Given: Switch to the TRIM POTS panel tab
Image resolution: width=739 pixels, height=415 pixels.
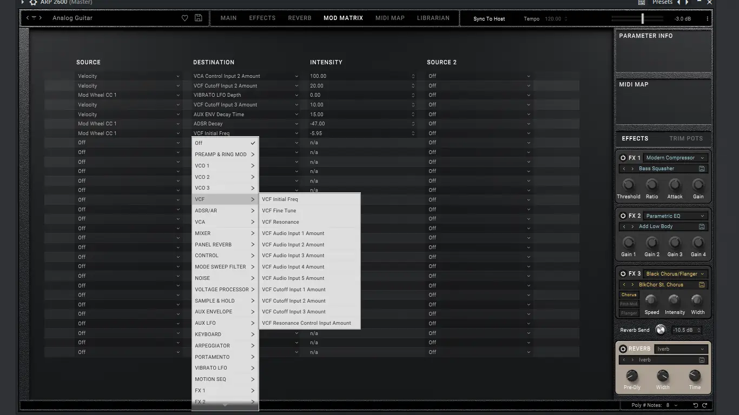Looking at the screenshot, I should tap(686, 138).
